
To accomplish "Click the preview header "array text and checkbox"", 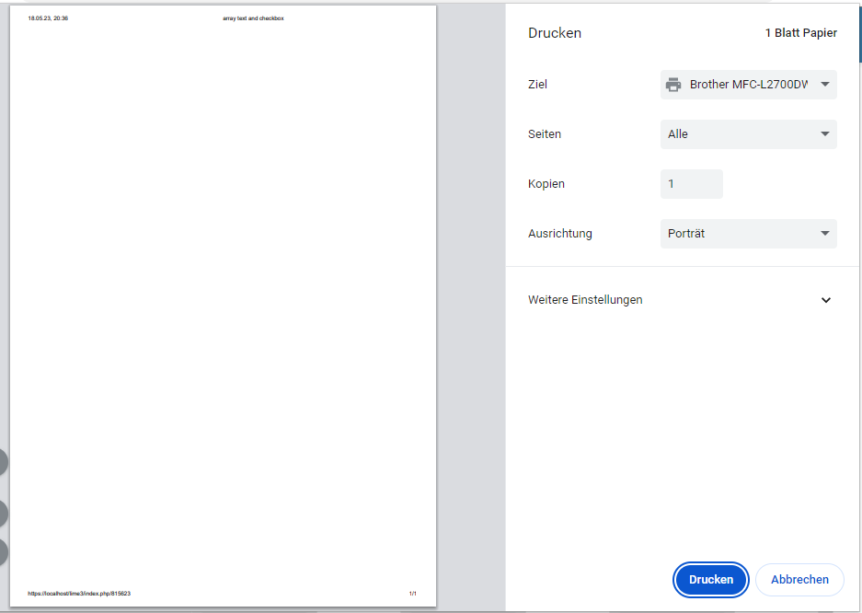I will tap(253, 18).
